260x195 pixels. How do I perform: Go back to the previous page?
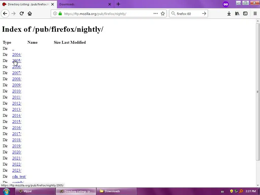pyautogui.click(x=5, y=13)
